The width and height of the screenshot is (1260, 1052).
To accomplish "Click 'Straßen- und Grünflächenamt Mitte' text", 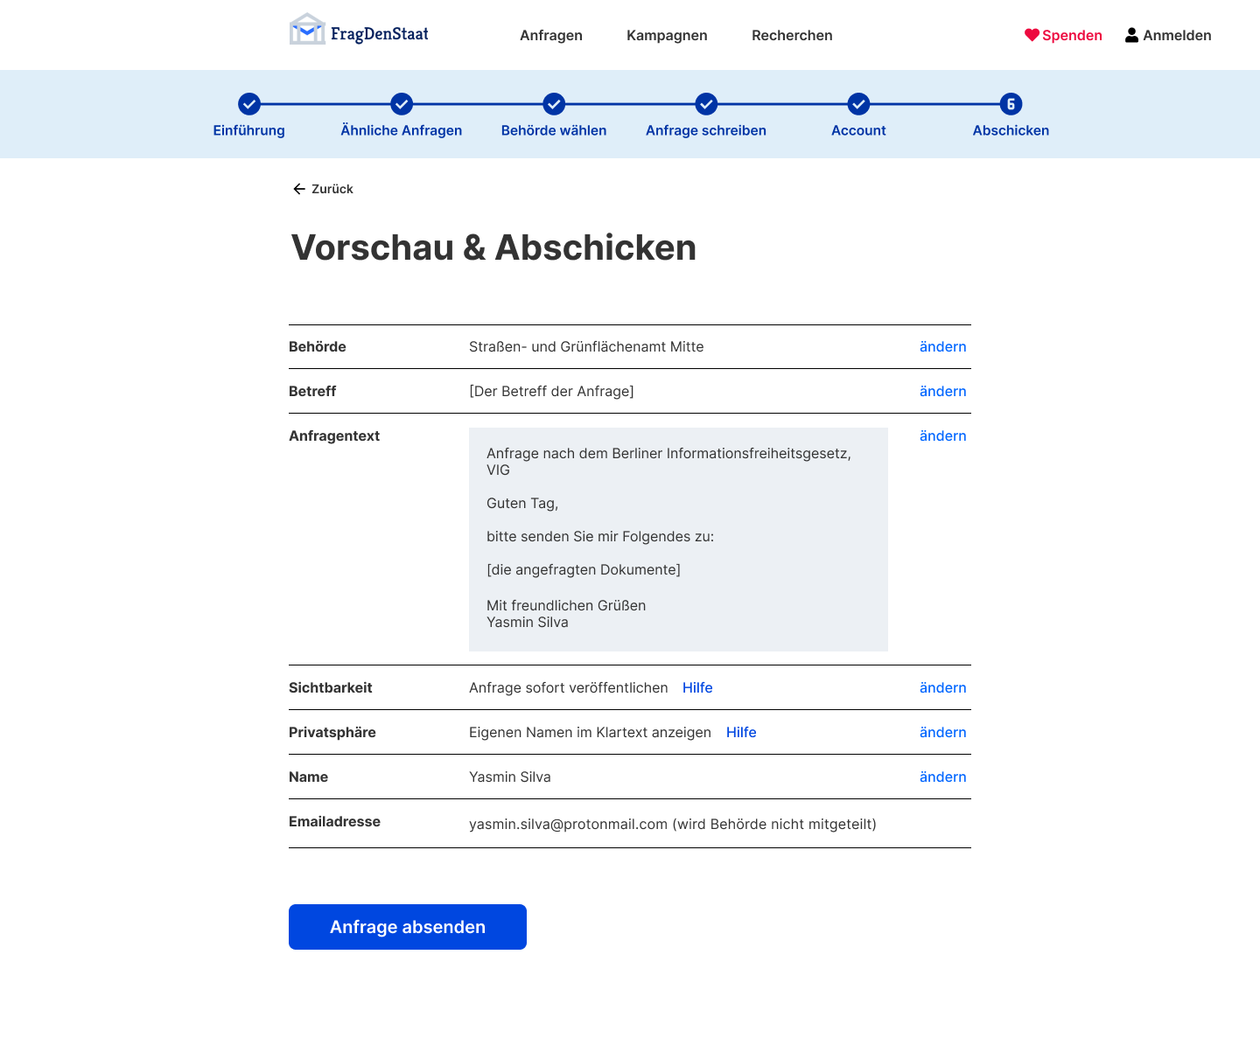I will pyautogui.click(x=586, y=346).
